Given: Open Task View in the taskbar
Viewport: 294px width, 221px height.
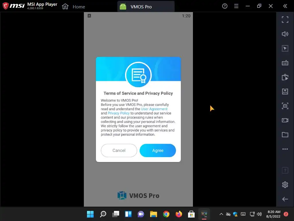Looking at the screenshot, I should (x=116, y=214).
